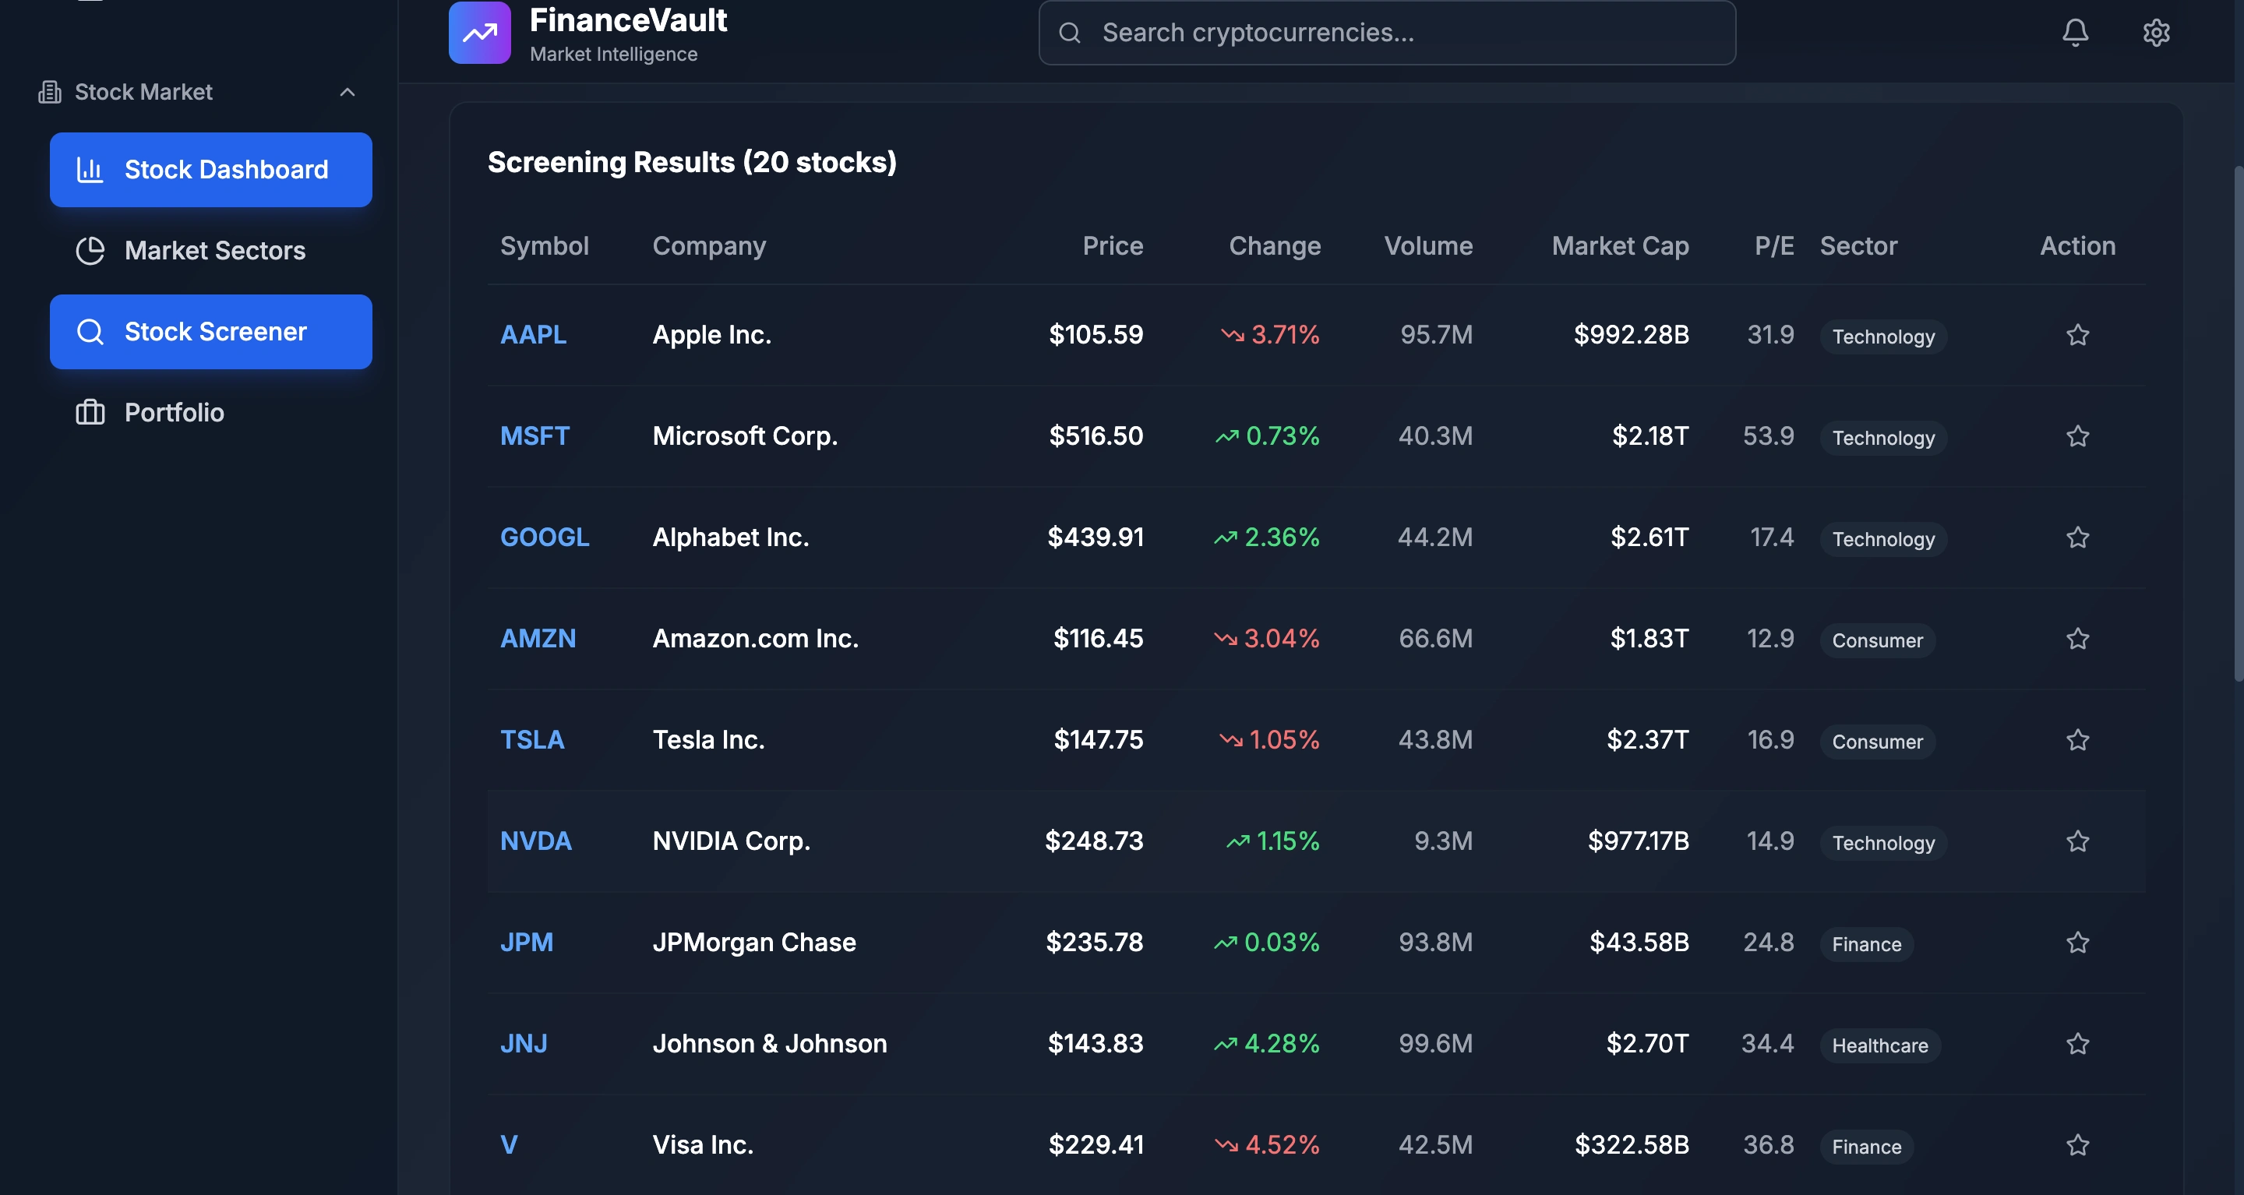Collapse the Stock Market sidebar section
Viewport: 2244px width, 1195px height.
click(347, 93)
